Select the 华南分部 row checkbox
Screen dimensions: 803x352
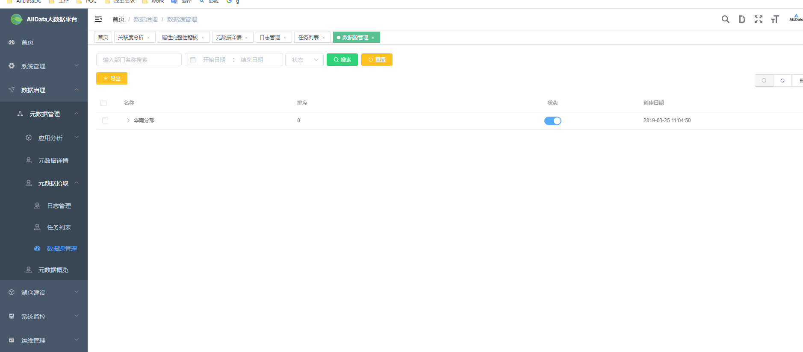[x=105, y=120]
